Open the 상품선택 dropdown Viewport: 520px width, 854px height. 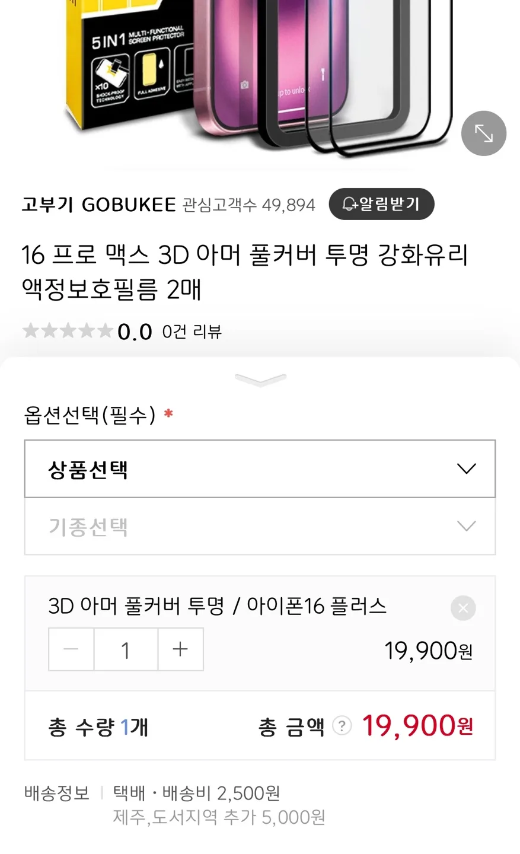click(260, 469)
